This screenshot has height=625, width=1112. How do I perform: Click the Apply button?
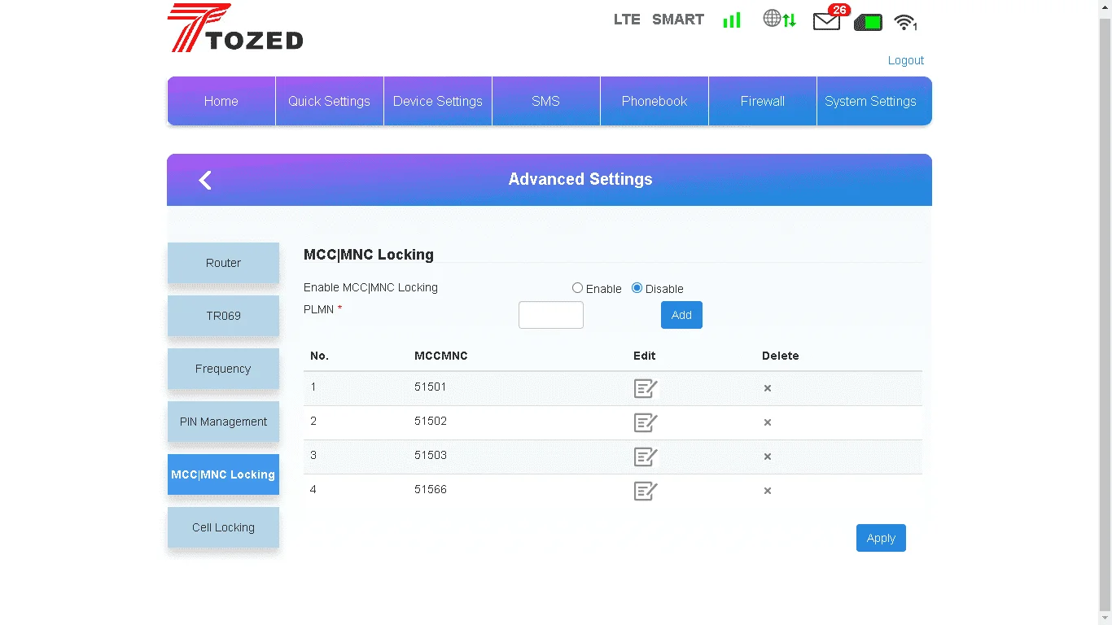pyautogui.click(x=881, y=538)
